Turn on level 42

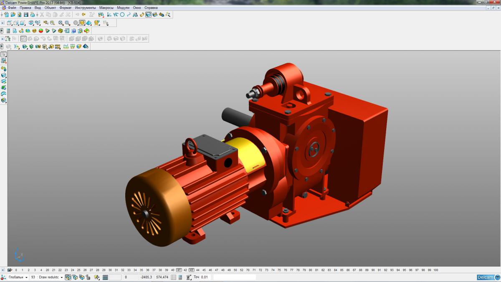[185, 270]
